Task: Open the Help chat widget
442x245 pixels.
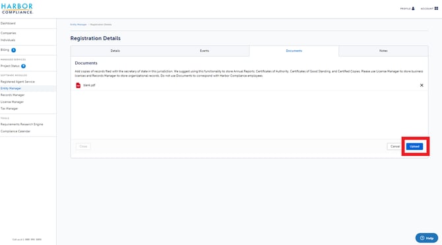Action: [x=426, y=238]
